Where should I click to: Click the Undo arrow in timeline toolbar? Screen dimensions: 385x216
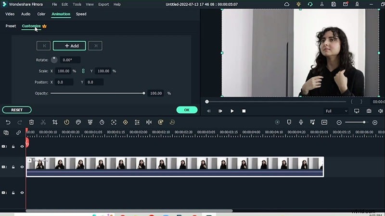(8, 122)
